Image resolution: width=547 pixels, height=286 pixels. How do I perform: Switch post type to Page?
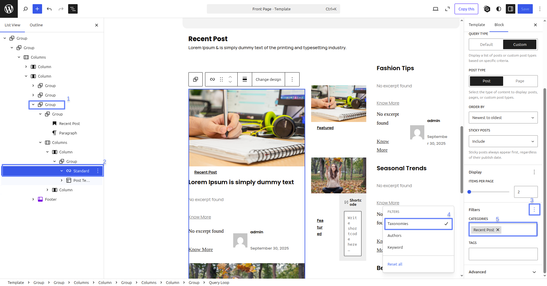coord(520,81)
